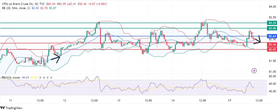Click date label 11 on time axis

11,101
